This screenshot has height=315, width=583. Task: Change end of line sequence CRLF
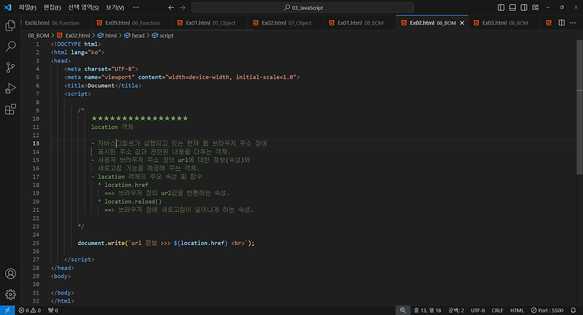(x=497, y=310)
